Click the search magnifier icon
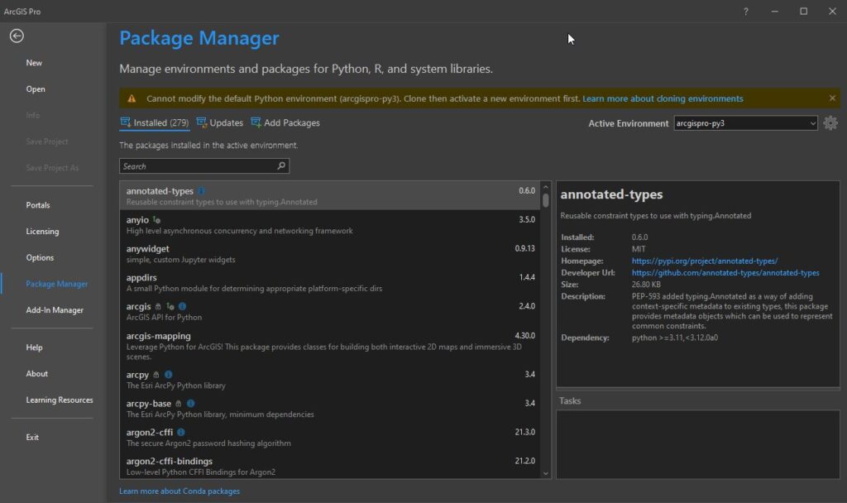Image resolution: width=847 pixels, height=503 pixels. point(281,166)
